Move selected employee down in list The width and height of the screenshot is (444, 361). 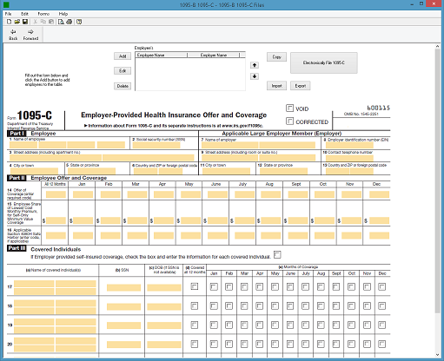[x=255, y=76]
